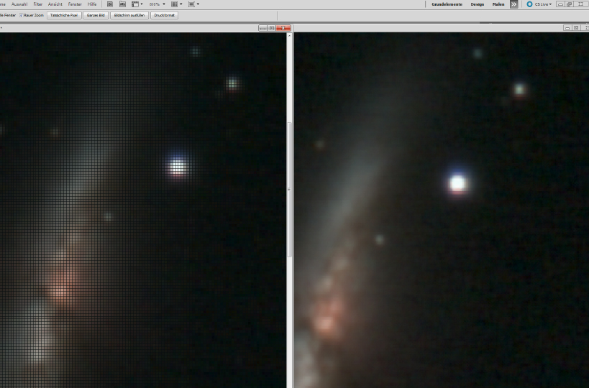The image size is (589, 388).
Task: Launch Bridge from the Br icon
Action: 109,4
